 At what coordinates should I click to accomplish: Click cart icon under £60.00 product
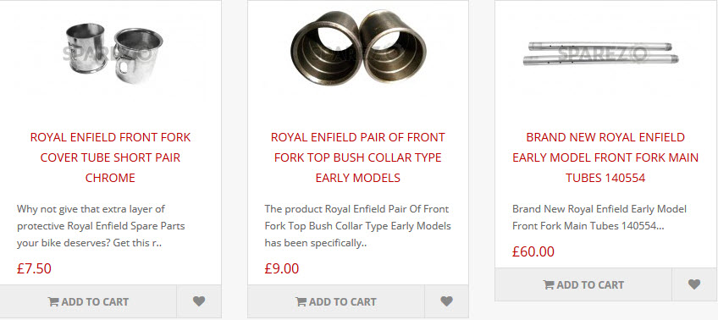pos(548,285)
